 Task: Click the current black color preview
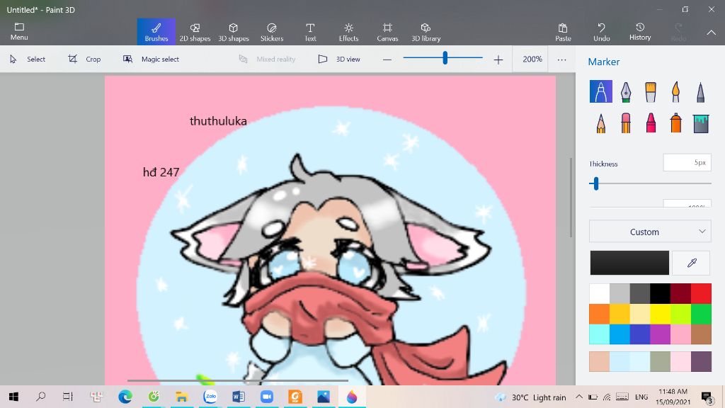tap(629, 263)
